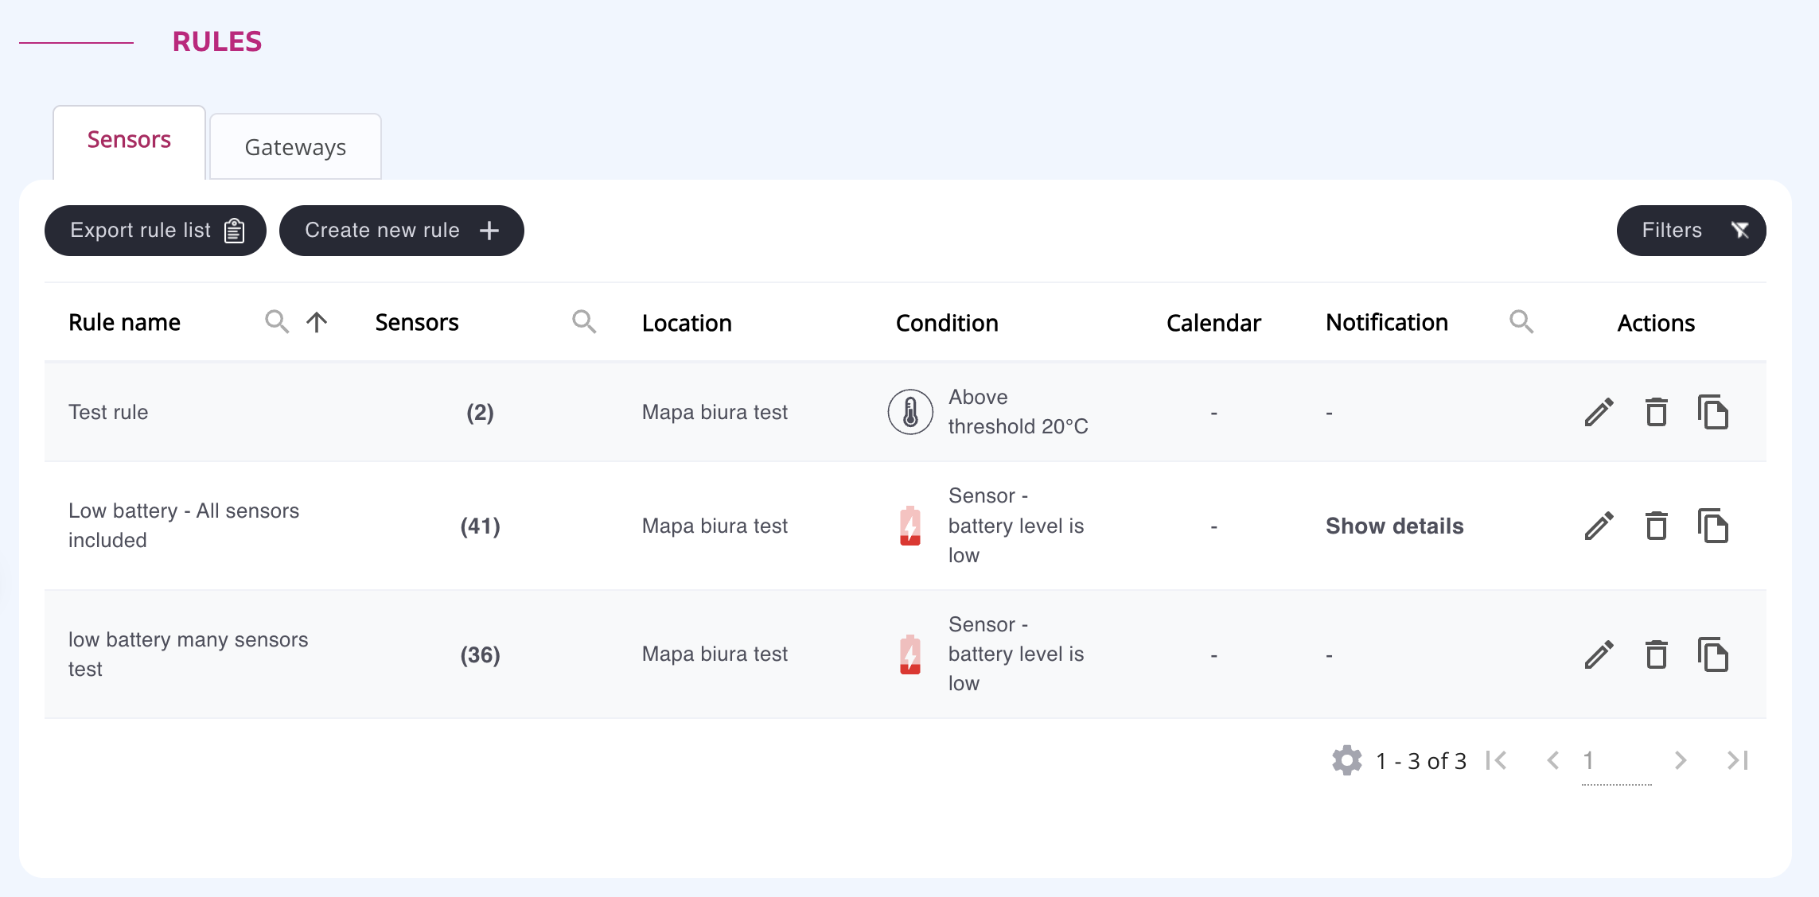
Task: Delete the 'Low battery - All sensors included' rule
Action: (1656, 526)
